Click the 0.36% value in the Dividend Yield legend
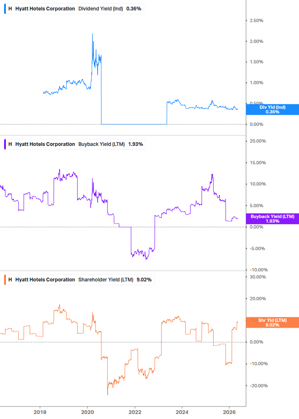 pyautogui.click(x=133, y=9)
